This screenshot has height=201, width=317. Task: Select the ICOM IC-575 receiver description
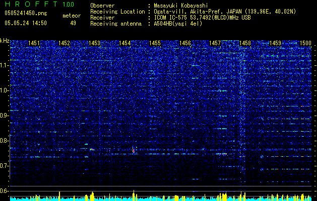pos(202,18)
